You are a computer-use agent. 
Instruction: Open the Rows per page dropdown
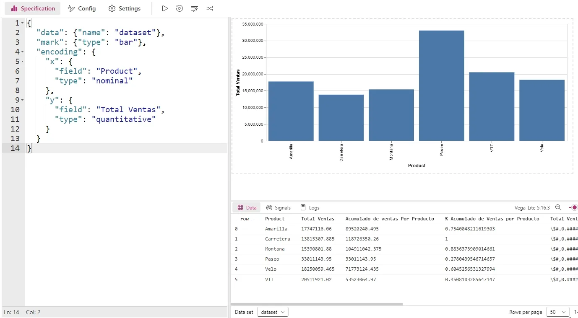(558, 312)
